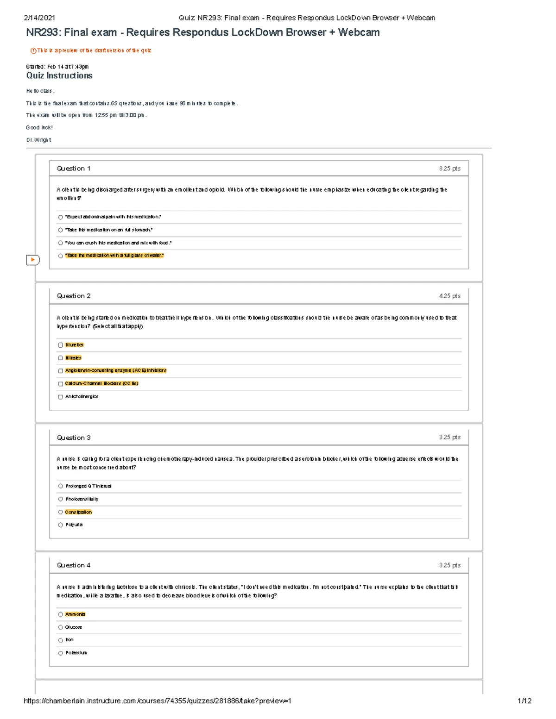The height and width of the screenshot is (719, 556).
Task: Click the draft preview warning icon
Action: coord(33,50)
